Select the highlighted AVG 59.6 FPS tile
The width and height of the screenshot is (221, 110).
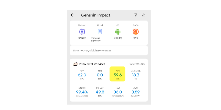click(118, 74)
